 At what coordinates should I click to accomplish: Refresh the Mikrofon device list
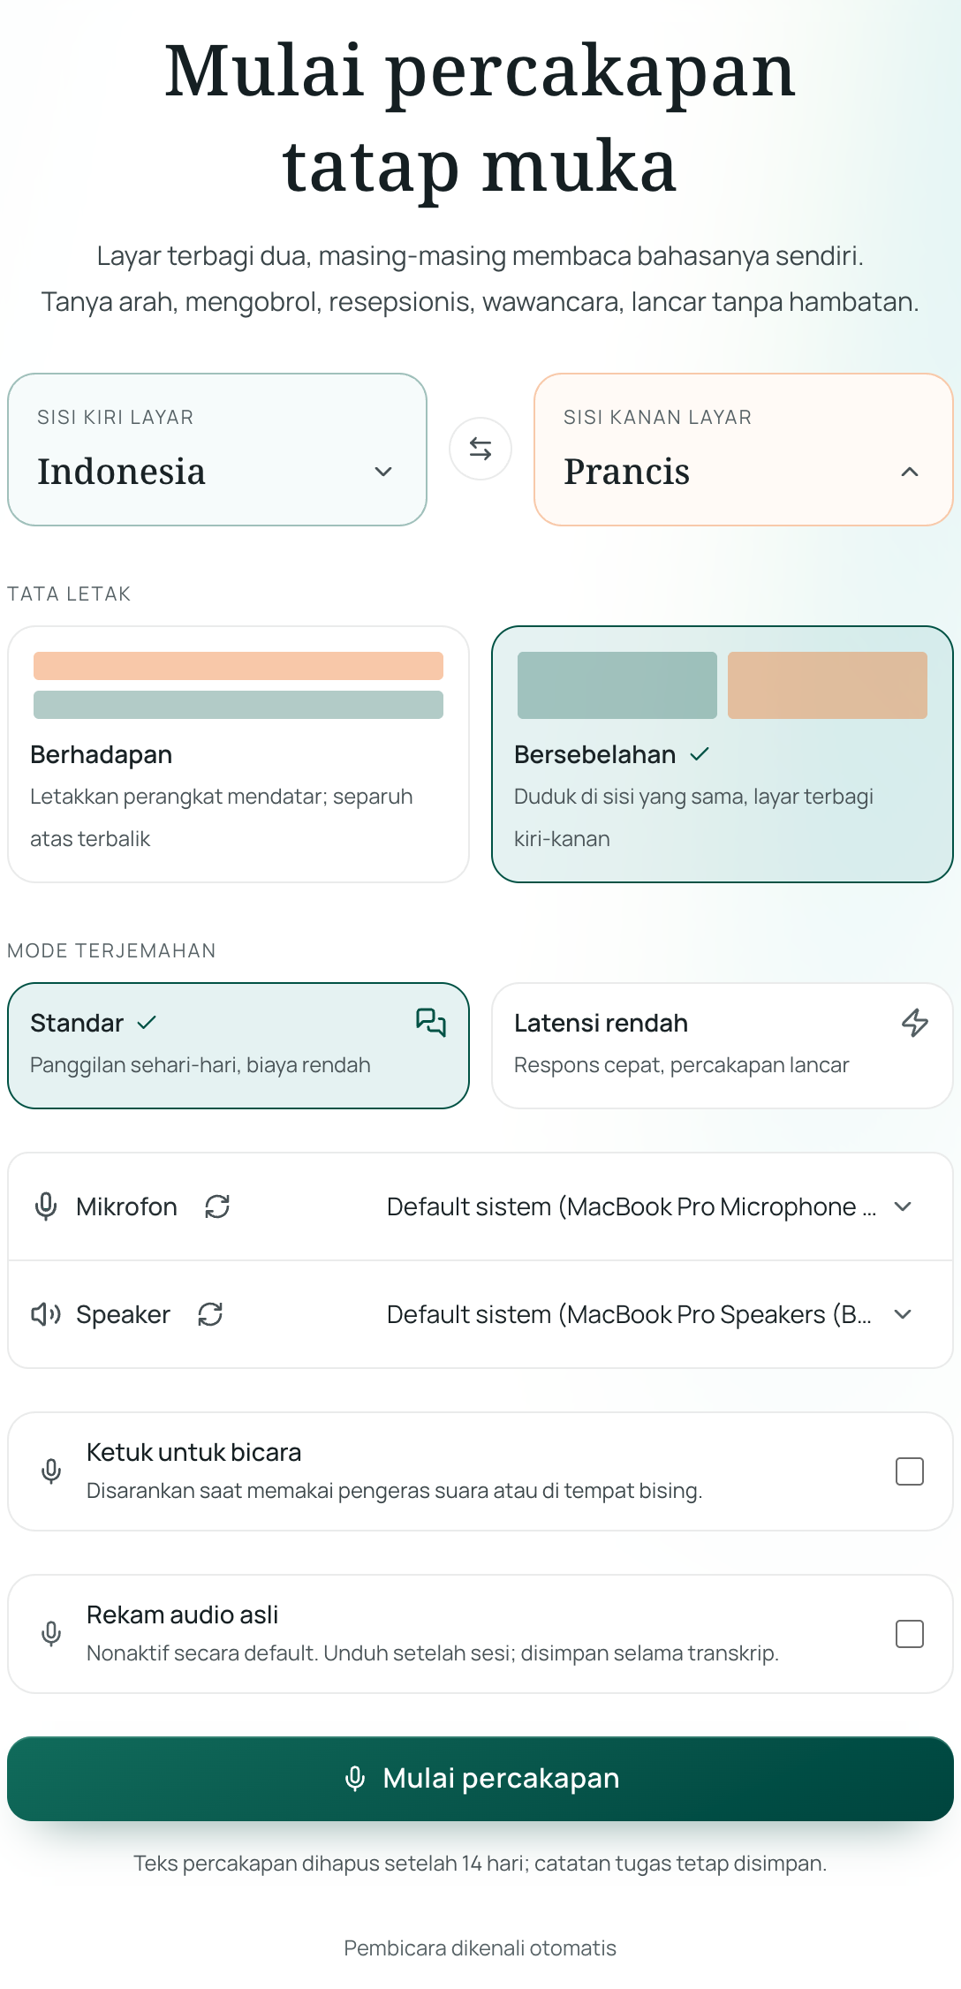[217, 1206]
